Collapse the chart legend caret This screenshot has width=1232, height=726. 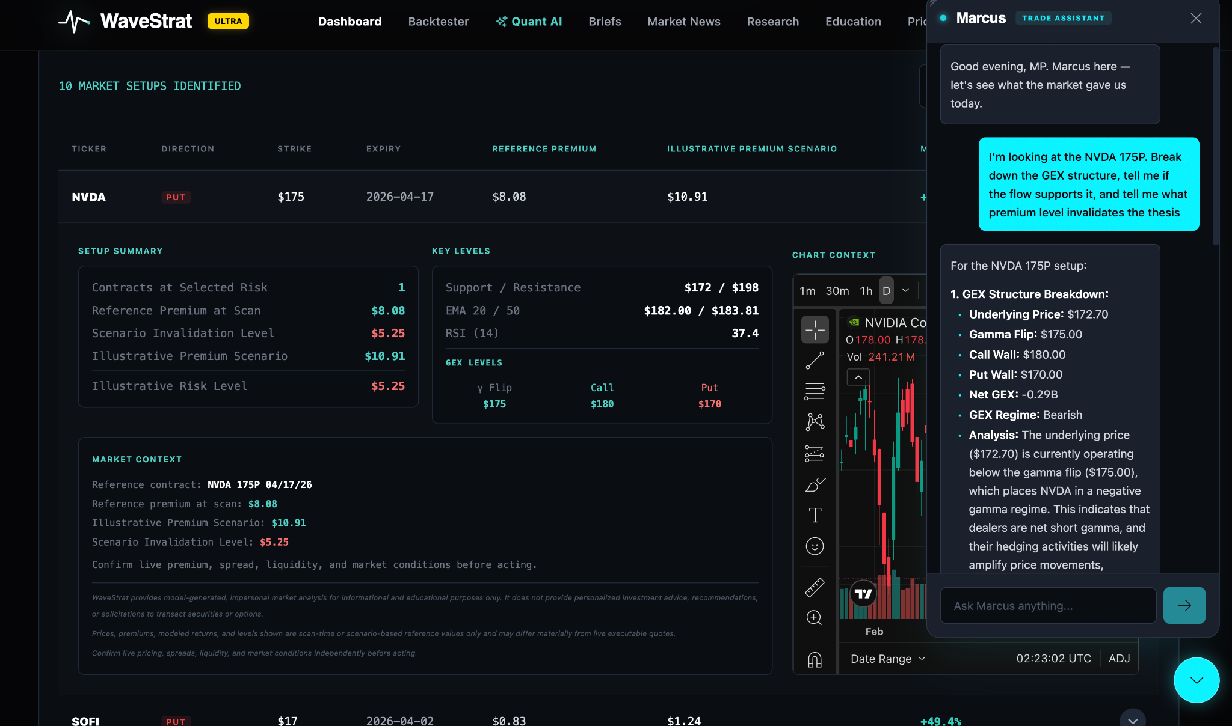point(858,377)
